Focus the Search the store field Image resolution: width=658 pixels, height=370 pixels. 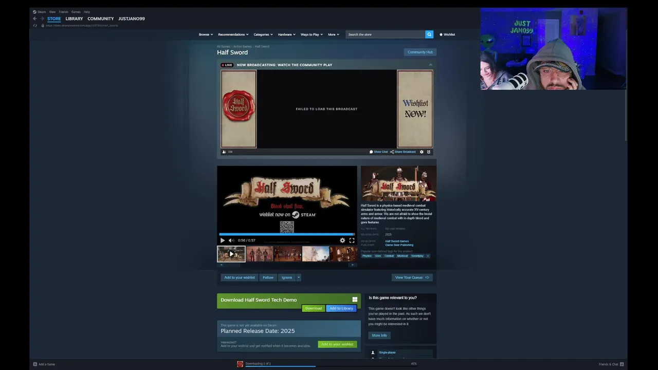[x=386, y=34]
